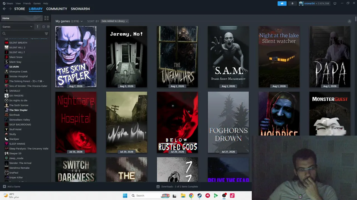
Task: Filter by ready to play icon
Action: pos(48,27)
